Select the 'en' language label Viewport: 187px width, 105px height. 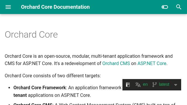point(145,84)
